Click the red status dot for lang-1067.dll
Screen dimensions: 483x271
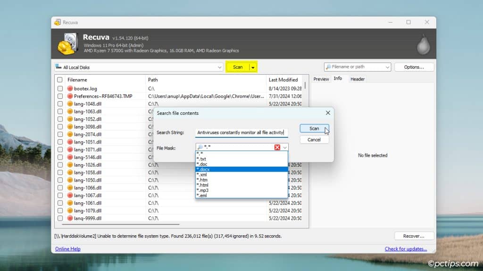tap(70, 195)
